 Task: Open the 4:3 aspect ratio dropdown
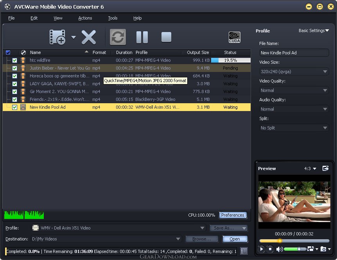coord(310,169)
